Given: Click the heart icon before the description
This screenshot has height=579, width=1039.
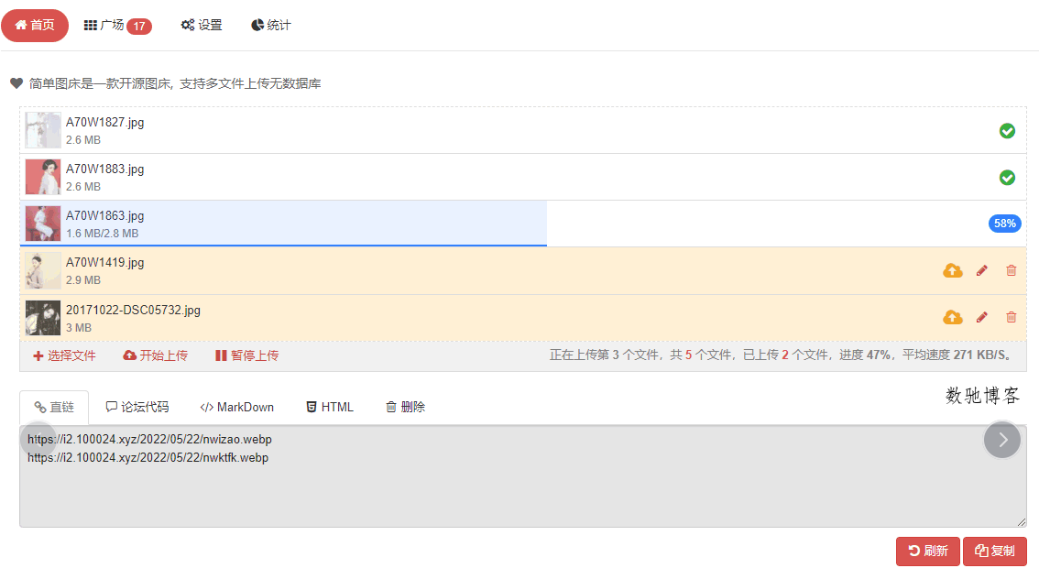Looking at the screenshot, I should [x=16, y=83].
